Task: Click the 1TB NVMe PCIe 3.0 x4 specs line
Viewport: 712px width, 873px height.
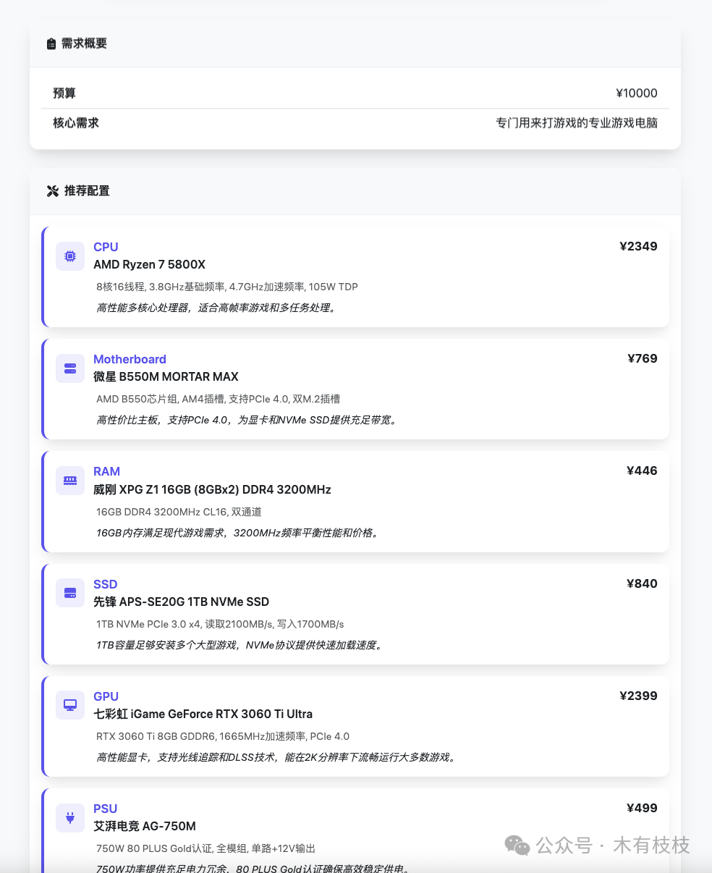Action: 220,624
